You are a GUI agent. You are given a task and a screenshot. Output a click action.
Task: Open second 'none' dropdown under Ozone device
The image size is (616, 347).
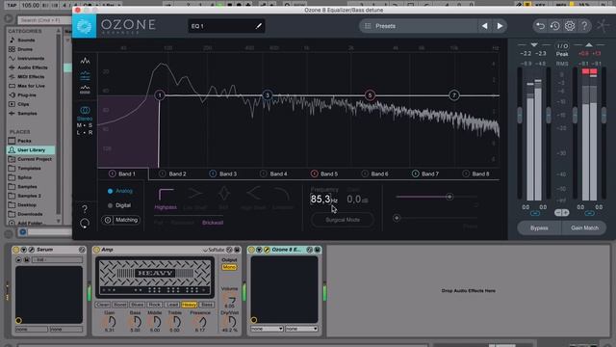301,329
